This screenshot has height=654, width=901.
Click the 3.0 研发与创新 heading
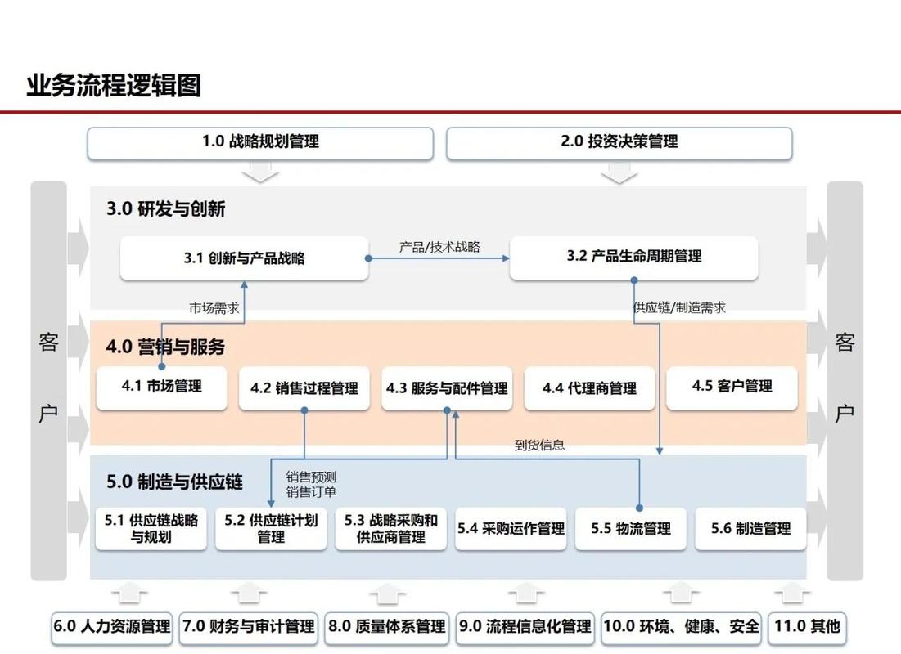coord(165,208)
